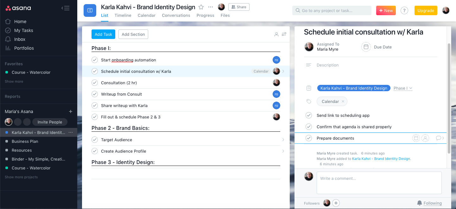This screenshot has height=209, width=456.
Task: Complete the Send link to scheduling app subtask
Action: pos(309,115)
